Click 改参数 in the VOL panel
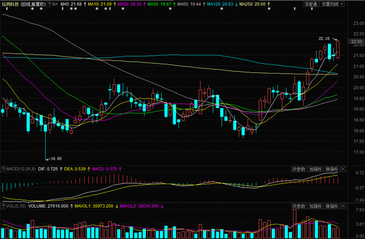365x239 pixels. pyautogui.click(x=299, y=206)
